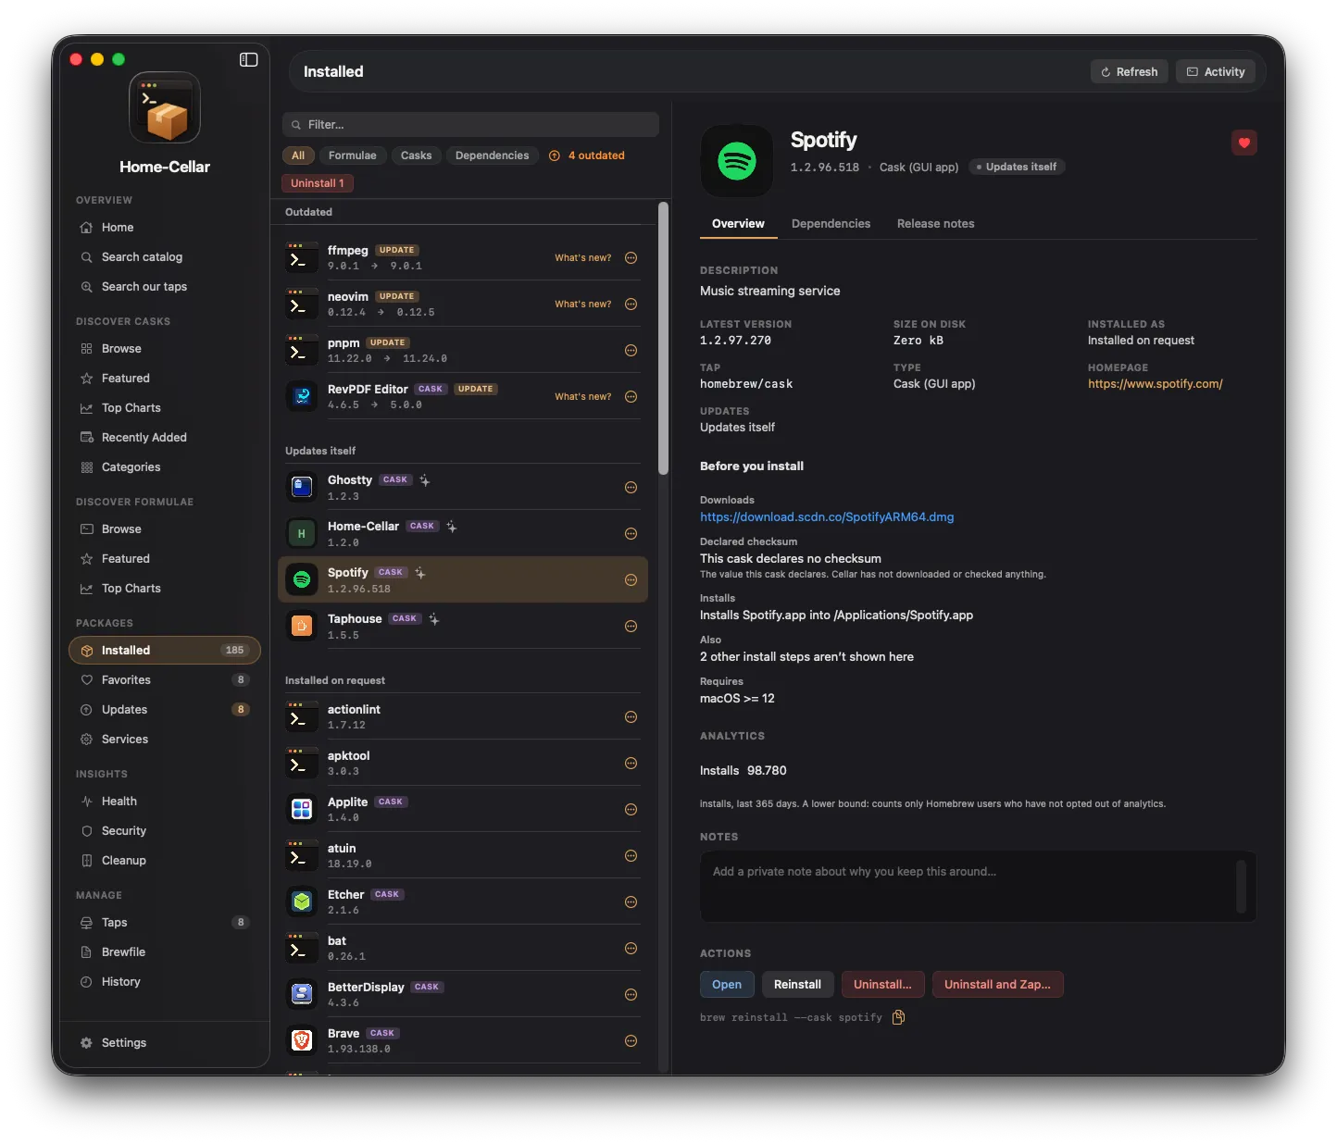Open the SpotifyARM64.dmg download link
Image resolution: width=1337 pixels, height=1144 pixels.
tap(827, 517)
